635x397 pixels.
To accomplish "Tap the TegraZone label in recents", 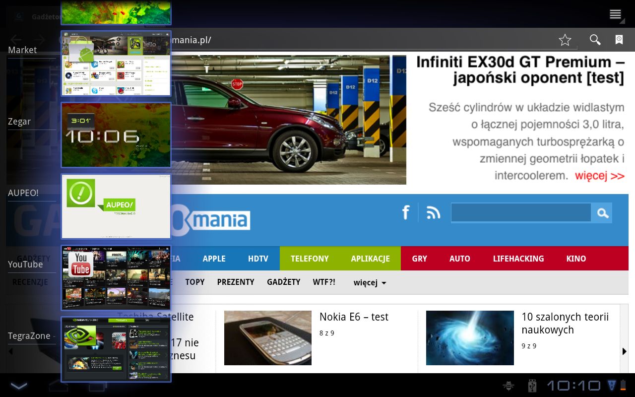I will click(x=29, y=336).
